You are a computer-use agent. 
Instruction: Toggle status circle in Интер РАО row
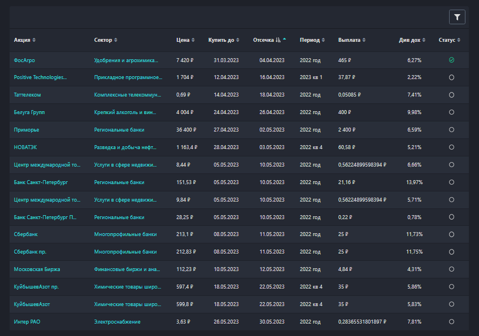451,322
